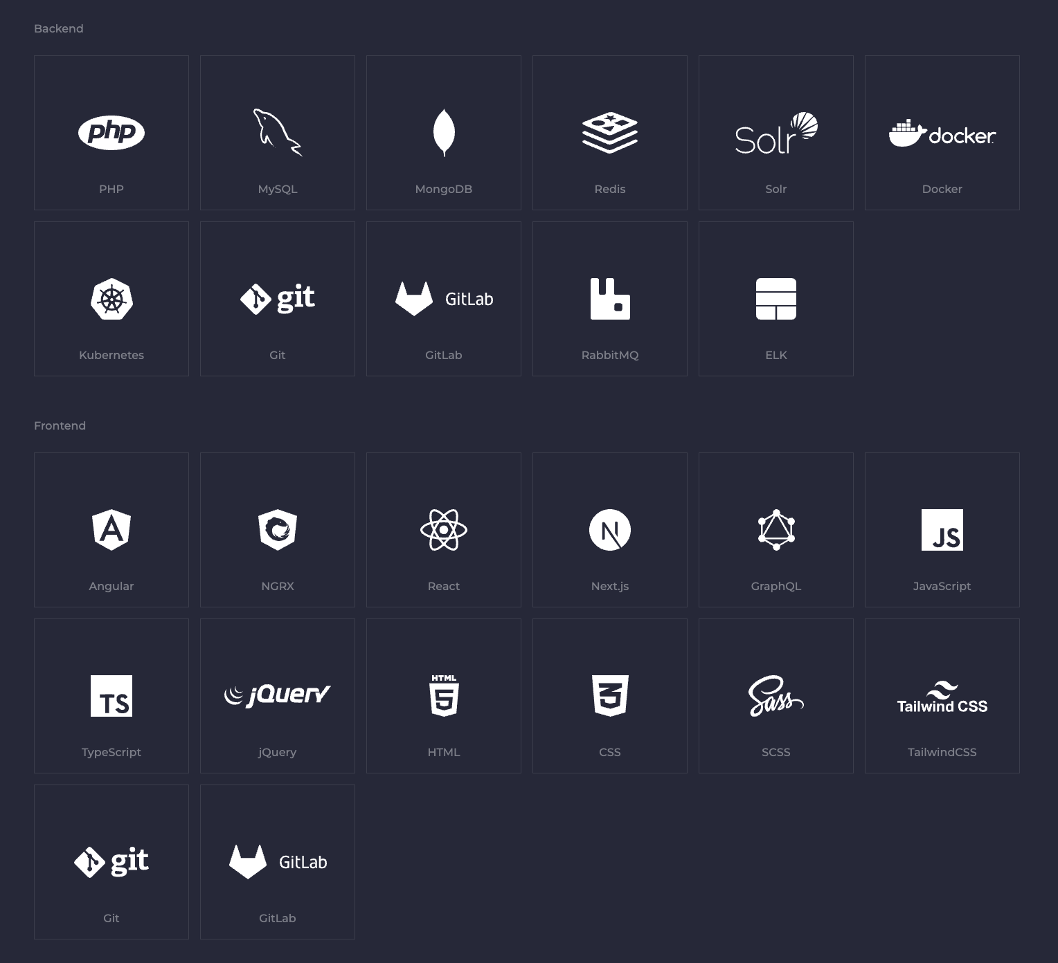Select the TypeScript TS icon
The width and height of the screenshot is (1058, 963).
click(111, 696)
